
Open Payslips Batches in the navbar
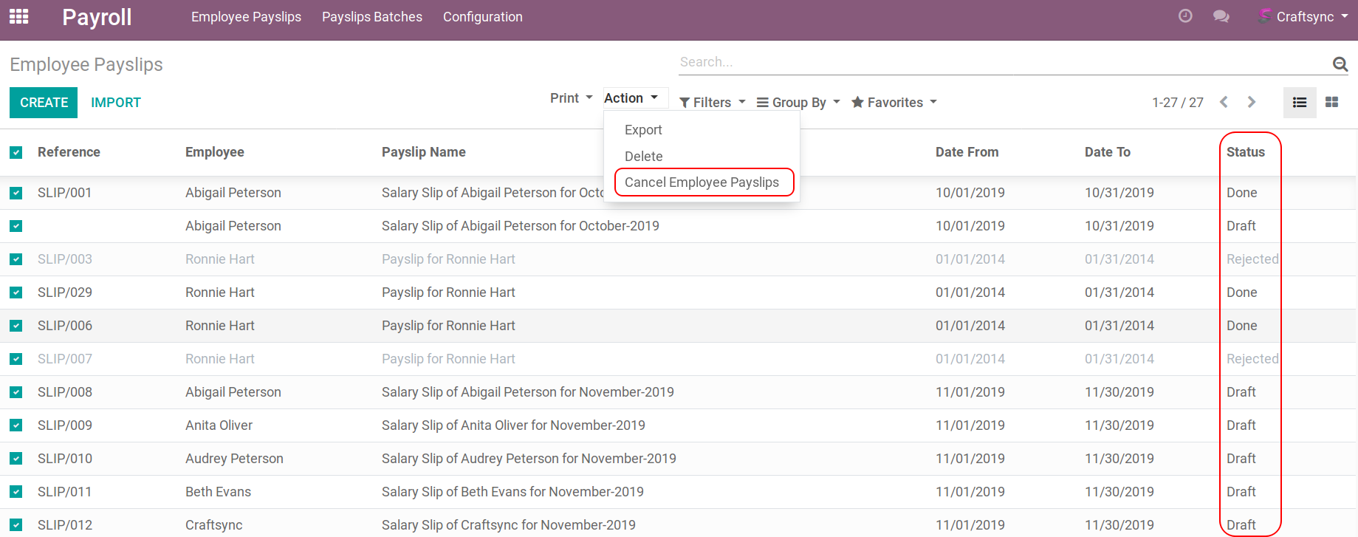point(372,17)
